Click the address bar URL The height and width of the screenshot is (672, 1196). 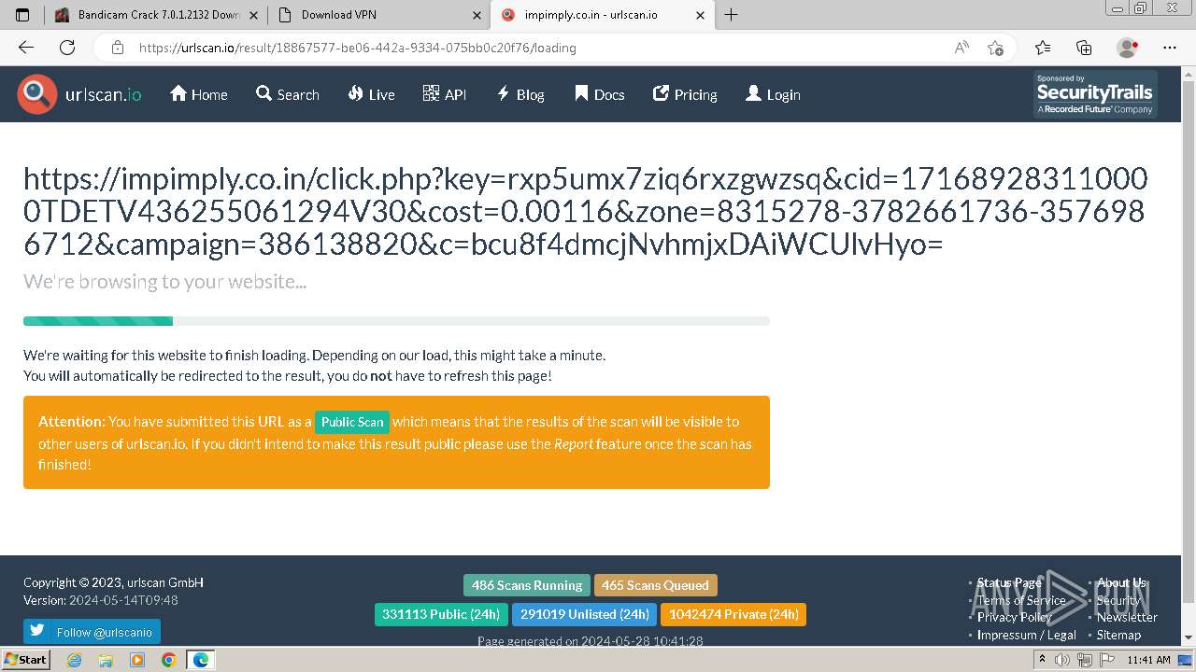click(357, 48)
